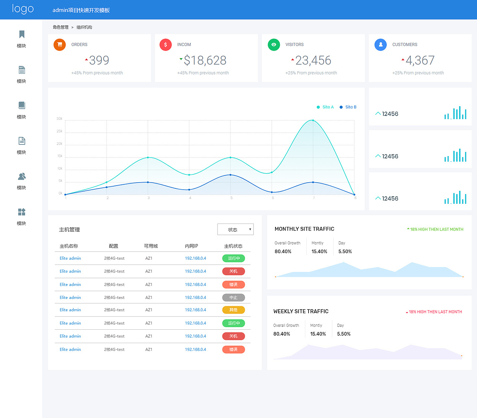Viewport: 477px width, 418px height.
Task: Toggle the Sito A legend series
Action: 325,107
